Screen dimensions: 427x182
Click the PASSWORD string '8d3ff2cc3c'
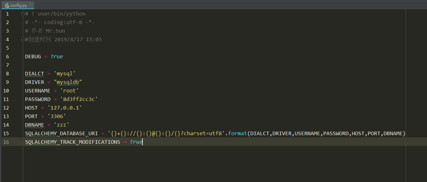click(78, 100)
